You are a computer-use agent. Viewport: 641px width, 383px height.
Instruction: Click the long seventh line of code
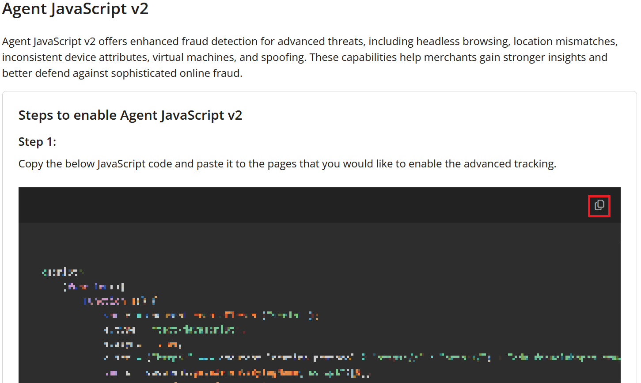click(x=361, y=357)
